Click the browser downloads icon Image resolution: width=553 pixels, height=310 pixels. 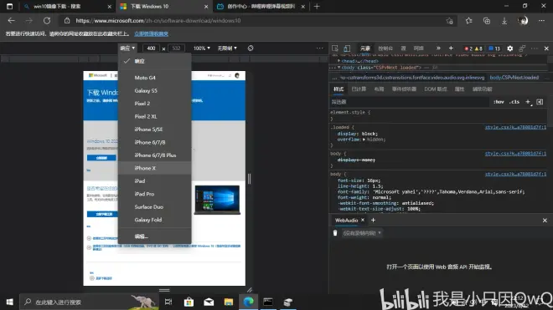(x=504, y=21)
